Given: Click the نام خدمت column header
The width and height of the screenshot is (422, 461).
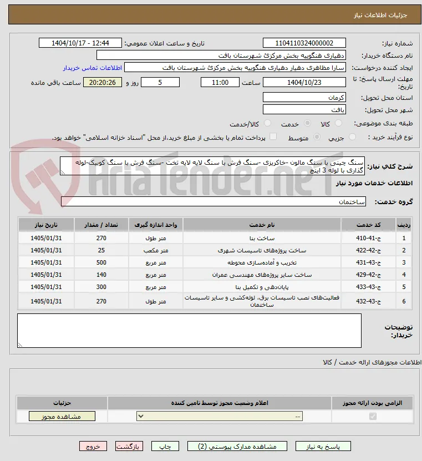Looking at the screenshot, I should click(262, 225).
